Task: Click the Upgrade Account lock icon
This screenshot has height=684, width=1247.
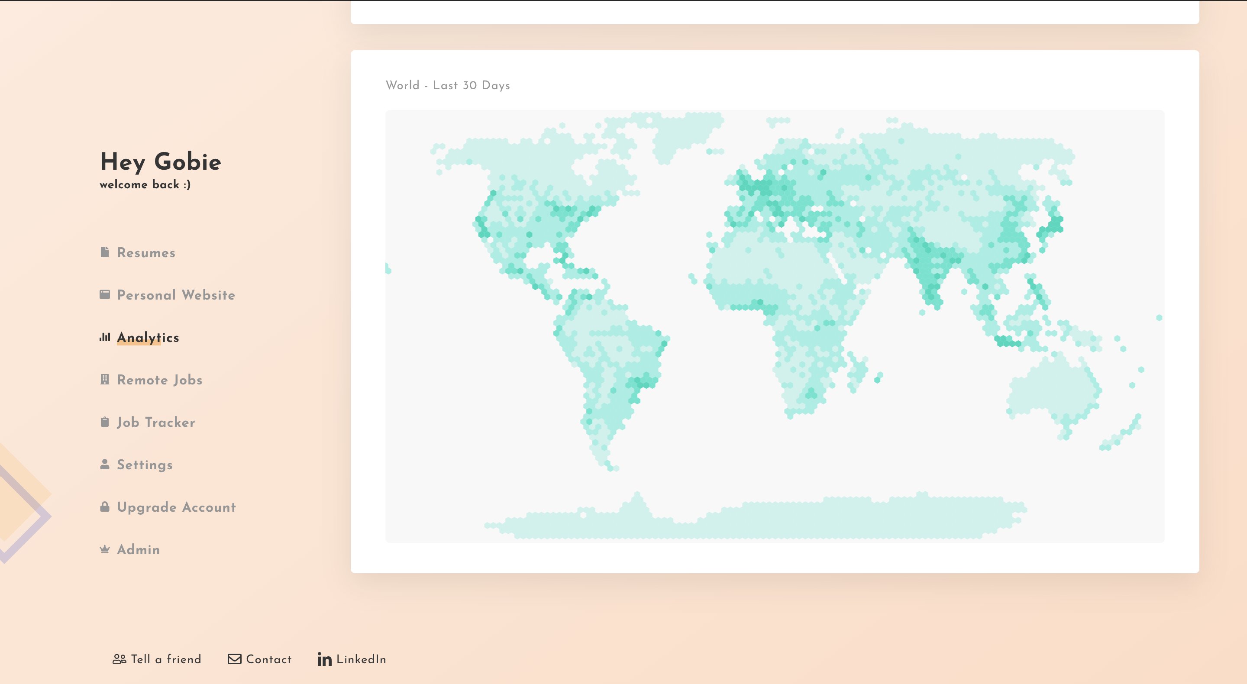Action: [104, 507]
